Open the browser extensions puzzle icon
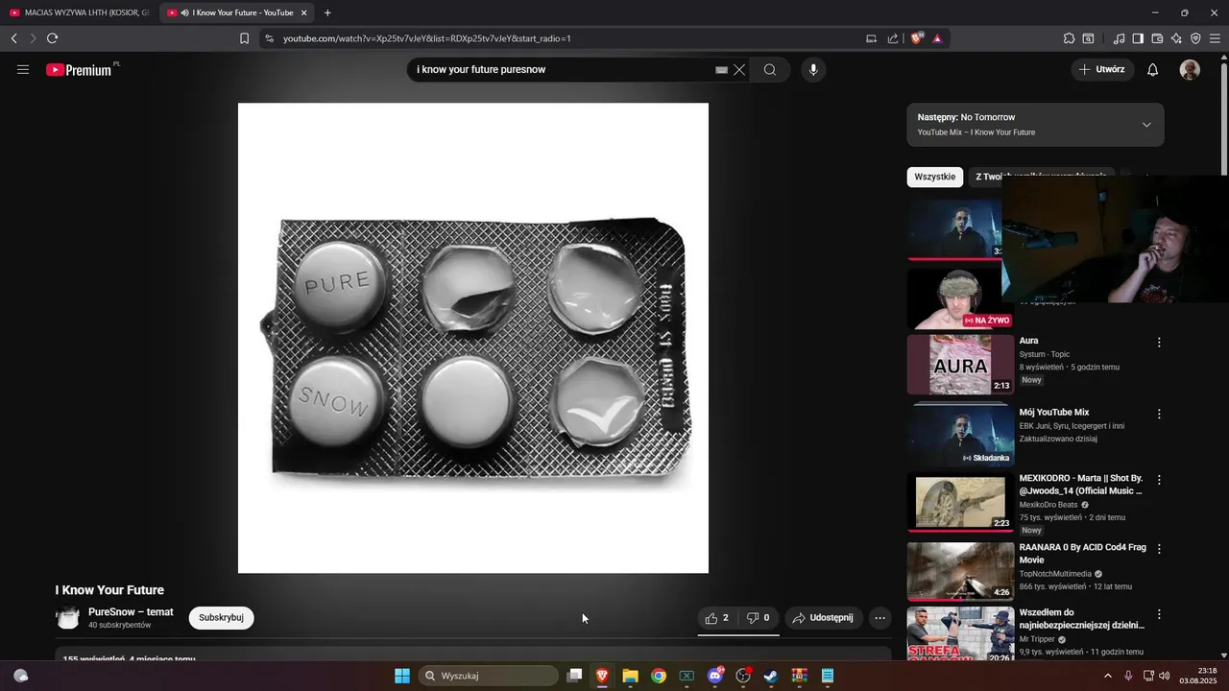Image resolution: width=1229 pixels, height=691 pixels. (x=1069, y=38)
